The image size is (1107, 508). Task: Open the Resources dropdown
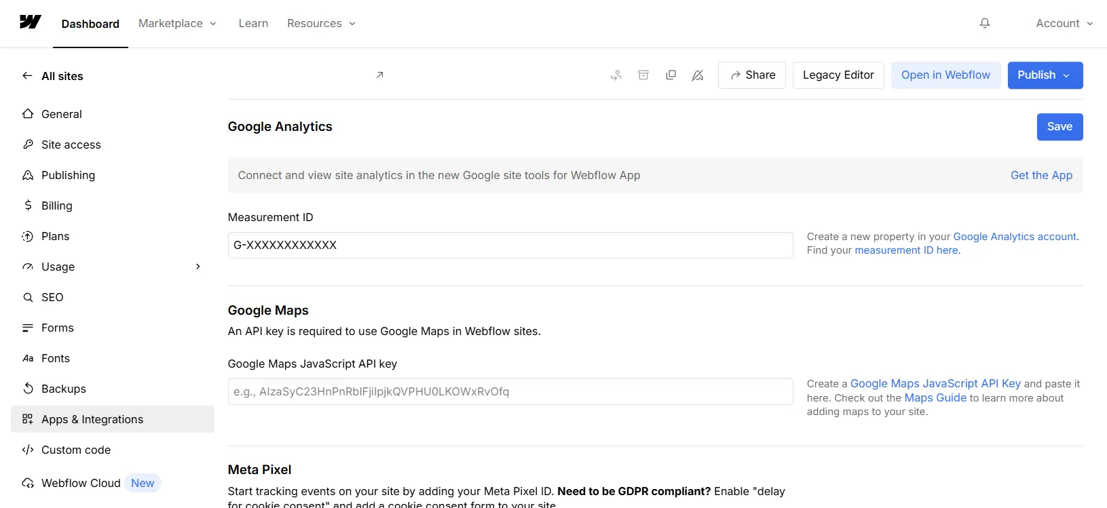[321, 23]
